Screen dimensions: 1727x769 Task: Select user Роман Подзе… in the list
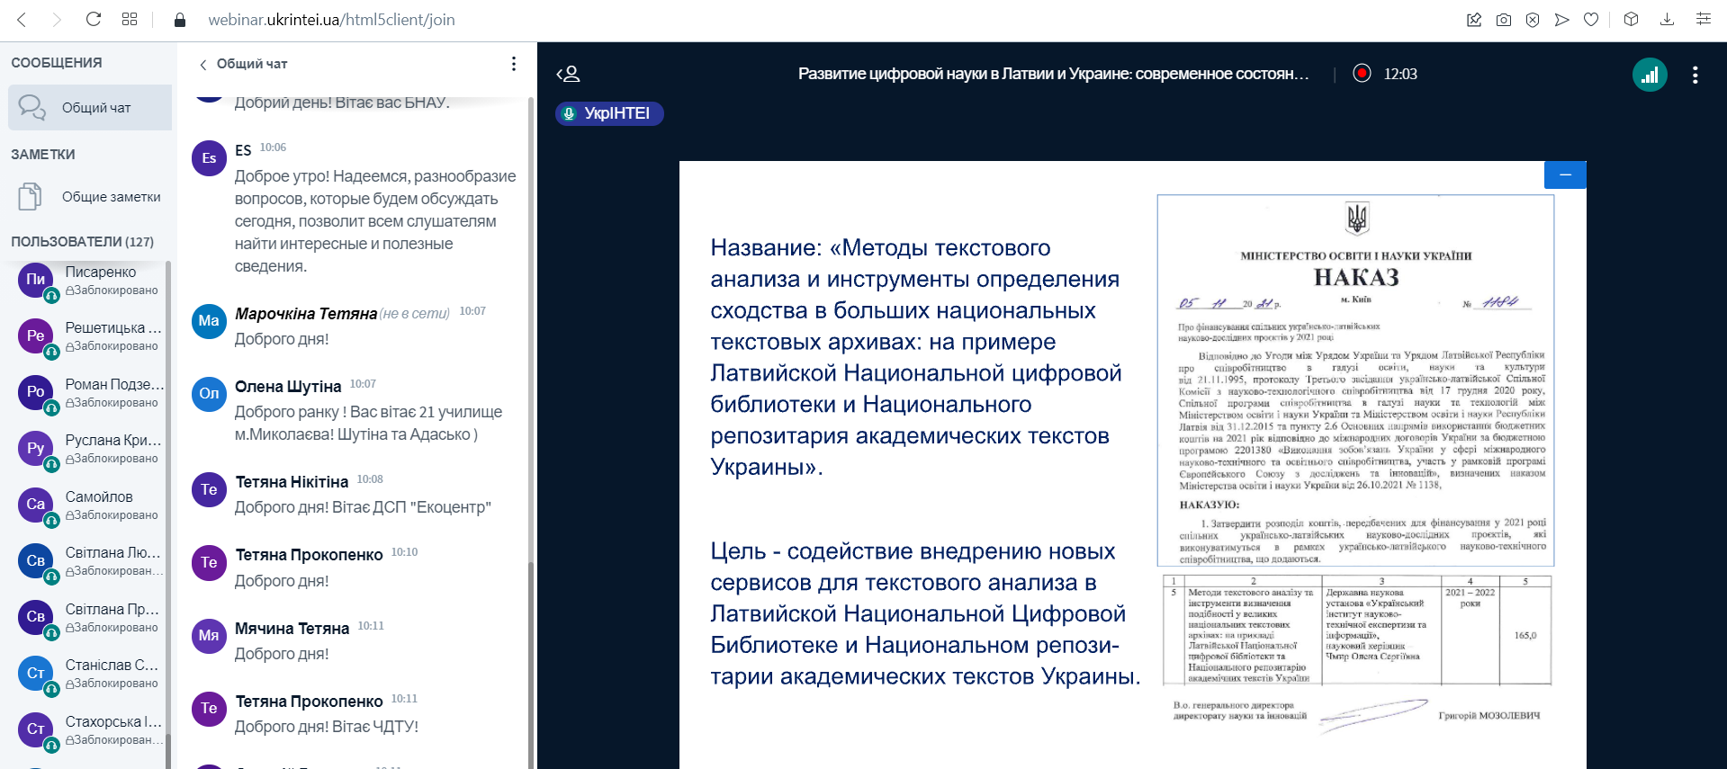(x=90, y=393)
